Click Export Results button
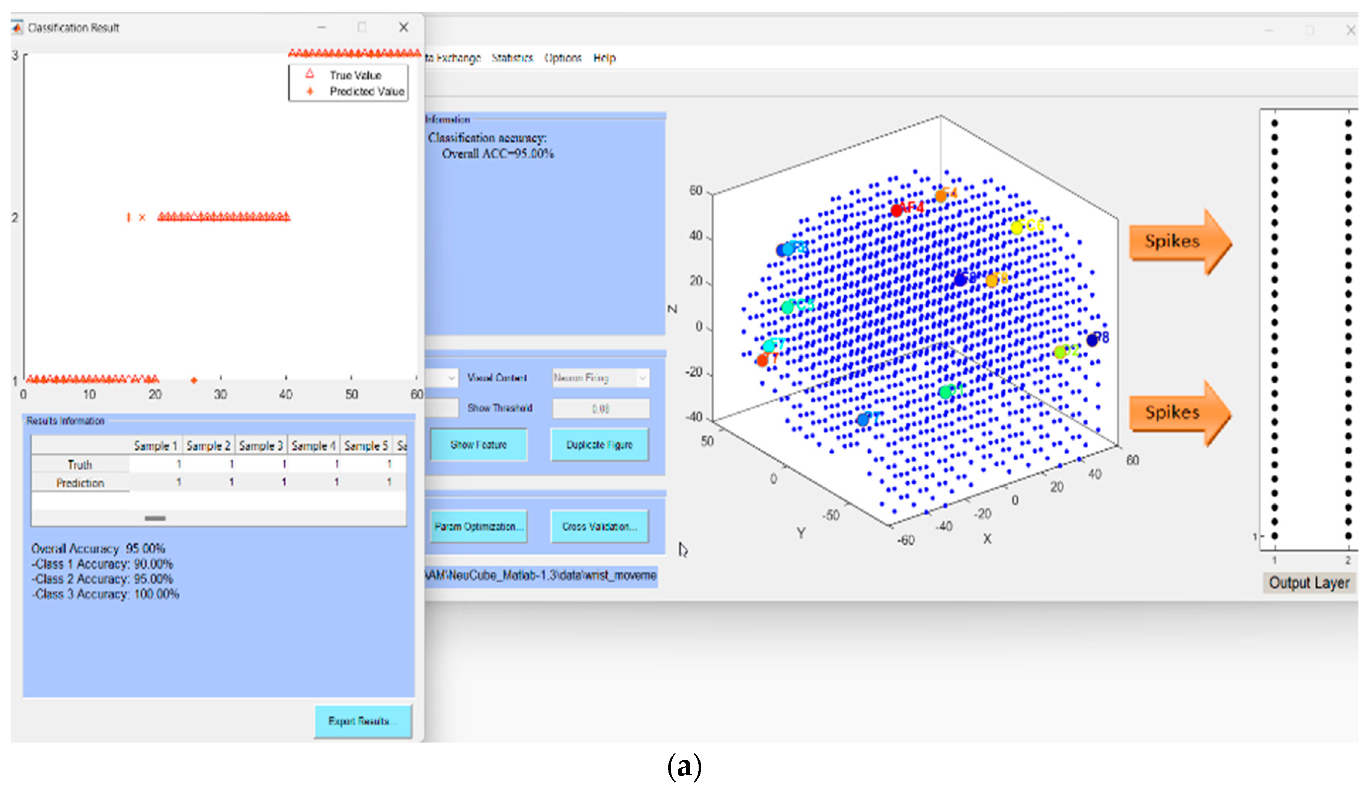 pyautogui.click(x=362, y=721)
